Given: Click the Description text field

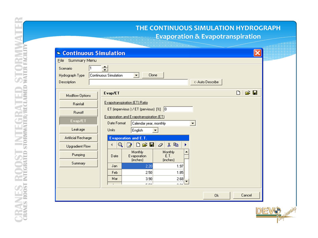Looking at the screenshot, I should (138, 82).
